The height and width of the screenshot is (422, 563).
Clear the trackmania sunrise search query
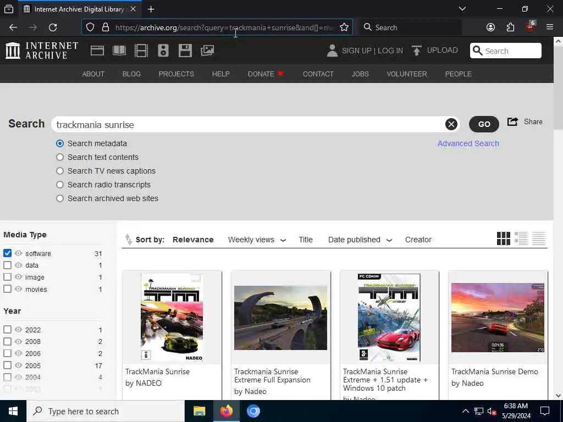(x=451, y=124)
